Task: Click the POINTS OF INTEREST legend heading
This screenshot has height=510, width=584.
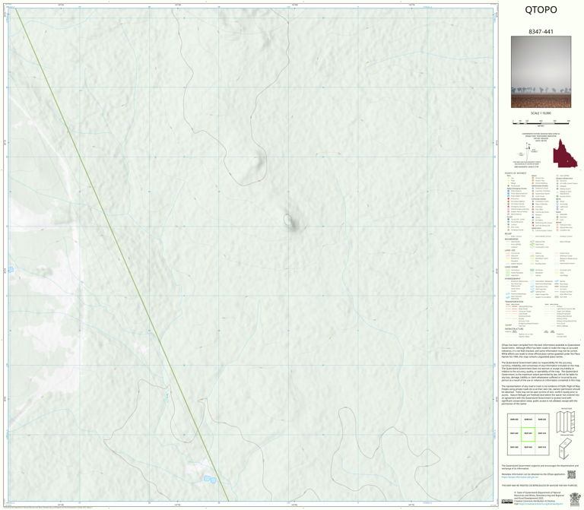Action: click(516, 173)
